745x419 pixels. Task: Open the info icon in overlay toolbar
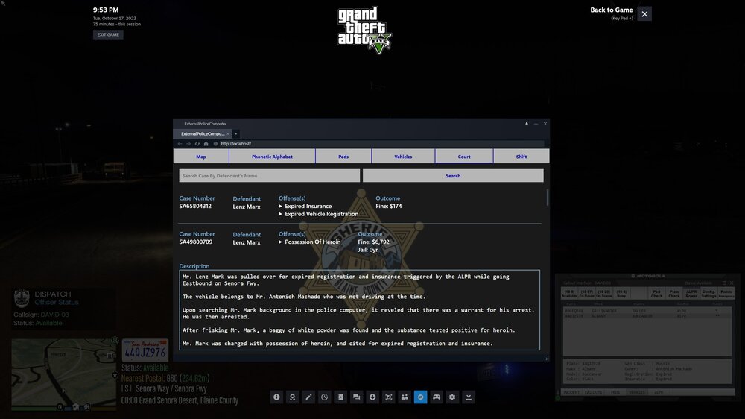point(276,397)
